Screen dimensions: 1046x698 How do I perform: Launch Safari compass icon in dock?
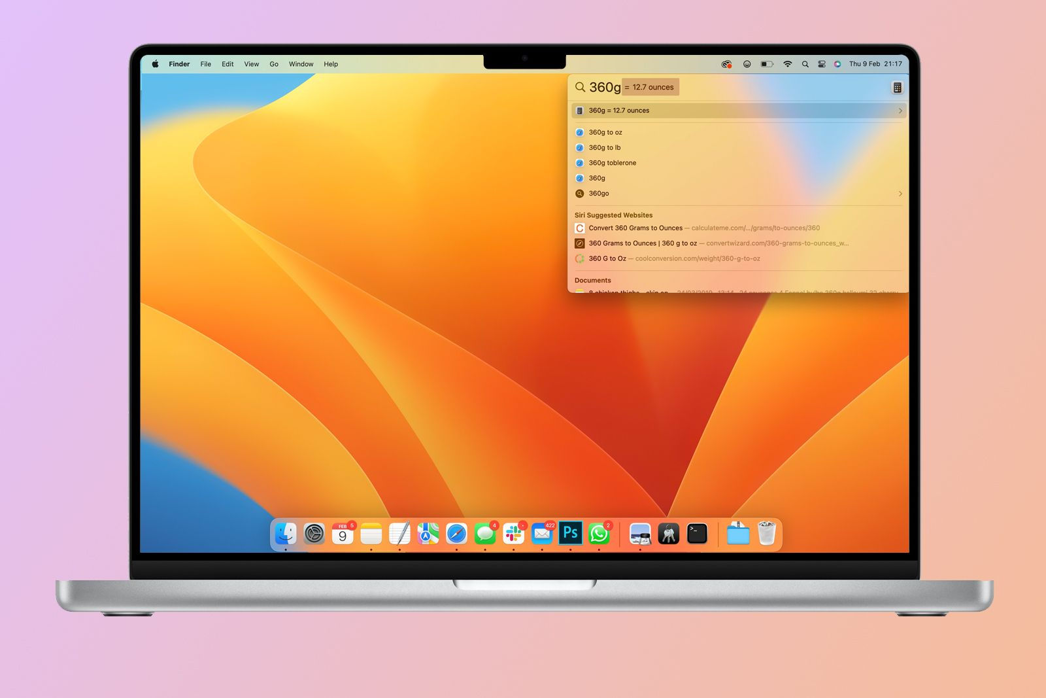(x=456, y=534)
